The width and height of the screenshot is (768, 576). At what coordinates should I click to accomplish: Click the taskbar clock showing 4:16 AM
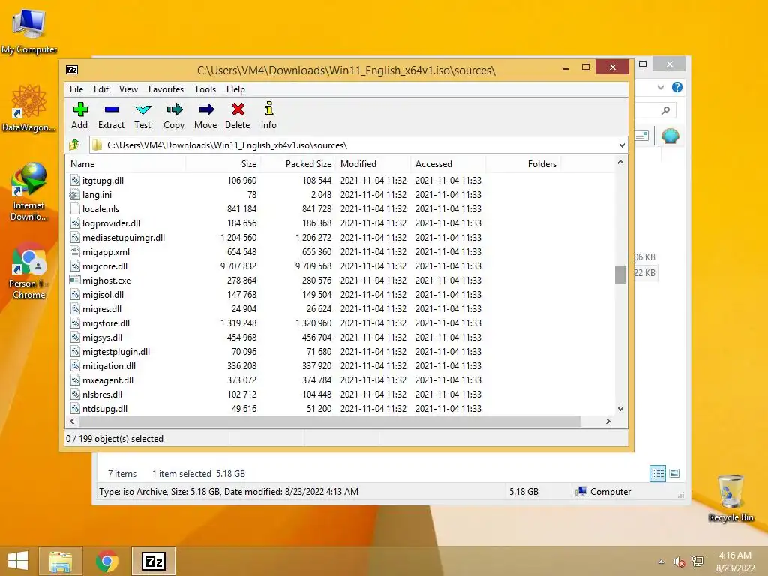point(735,562)
